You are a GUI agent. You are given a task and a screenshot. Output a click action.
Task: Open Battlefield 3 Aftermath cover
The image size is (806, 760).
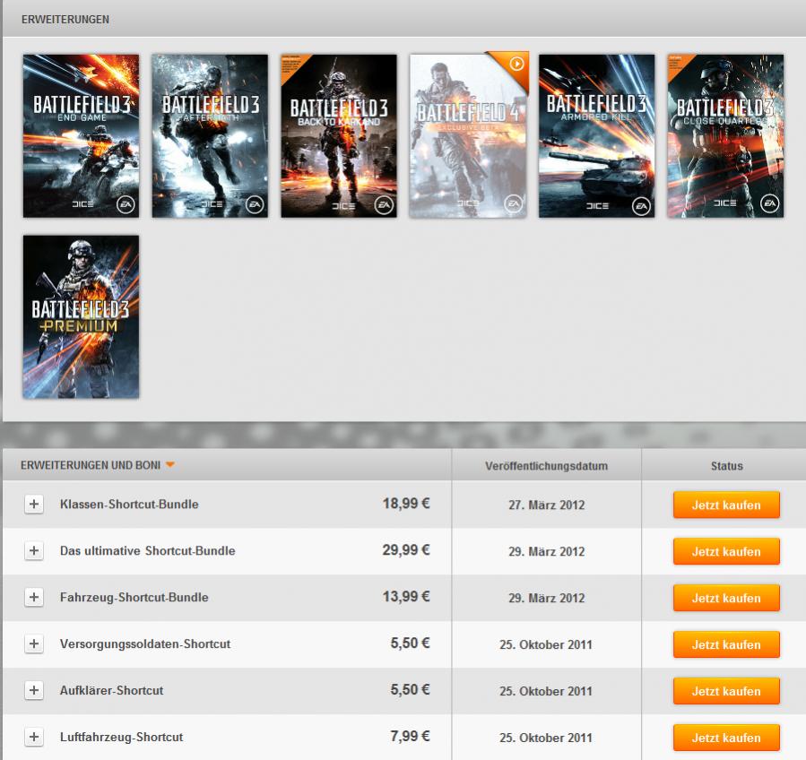pos(210,136)
